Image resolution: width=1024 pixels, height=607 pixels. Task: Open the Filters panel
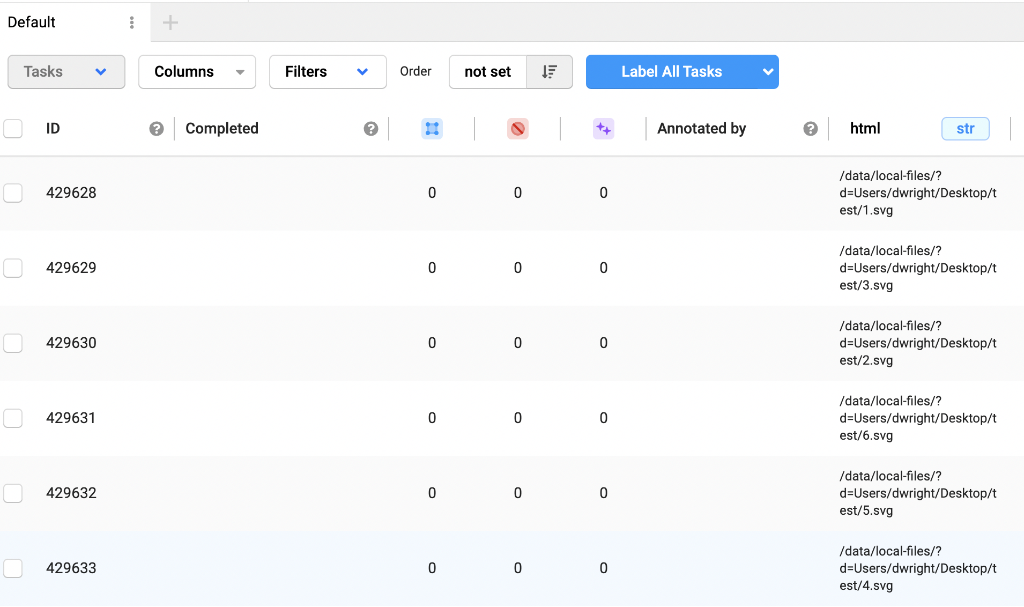(327, 71)
